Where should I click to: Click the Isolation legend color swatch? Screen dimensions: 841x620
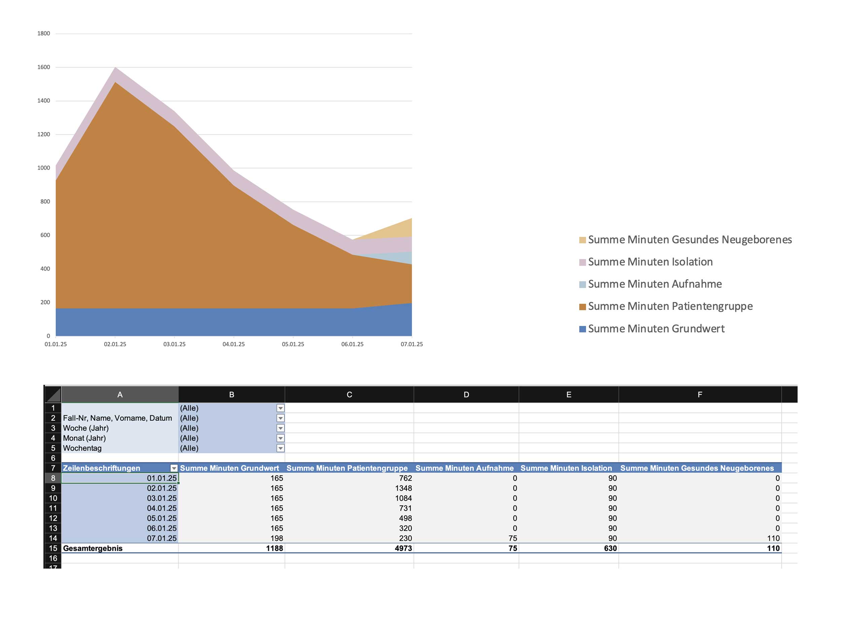pos(582,262)
